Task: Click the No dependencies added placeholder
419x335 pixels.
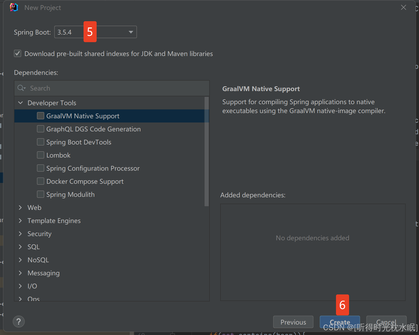Action: (x=312, y=238)
